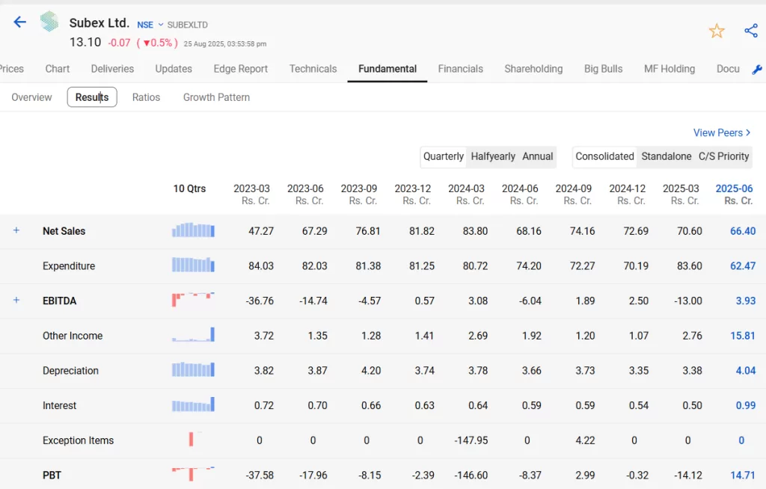Select the Quarterly period option
Image resolution: width=766 pixels, height=489 pixels.
click(443, 156)
